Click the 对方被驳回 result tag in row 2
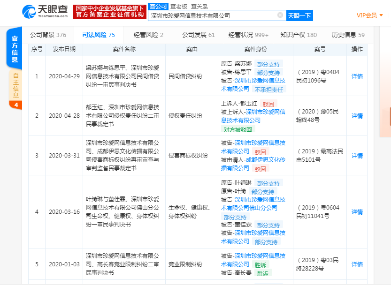This screenshot has width=391, height=286. pos(238,129)
